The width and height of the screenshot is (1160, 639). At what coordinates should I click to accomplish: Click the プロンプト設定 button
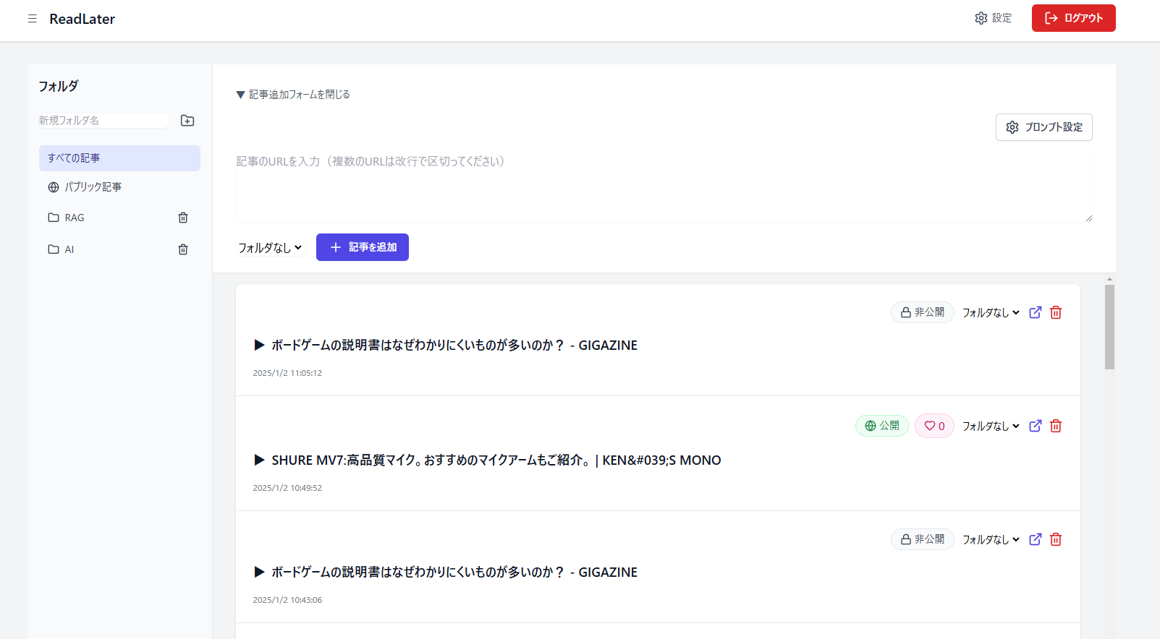click(x=1043, y=127)
